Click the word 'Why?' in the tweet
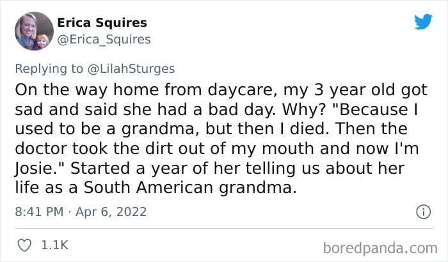The width and height of the screenshot is (448, 262). pyautogui.click(x=304, y=109)
